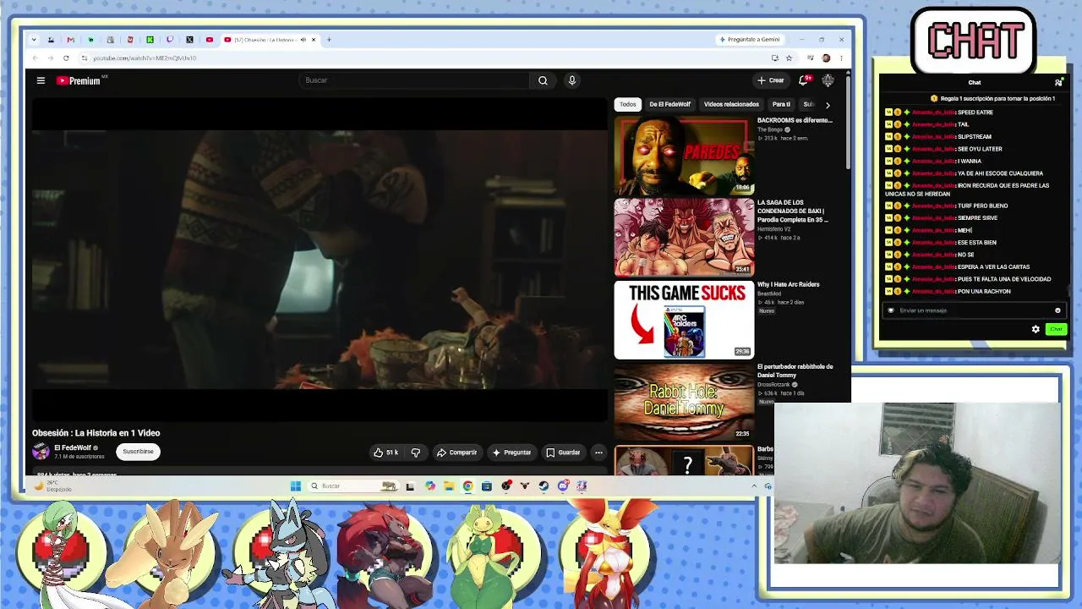Viewport: 1082px width, 609px height.
Task: Open the El FedeWolf channel avatar
Action: (x=41, y=452)
